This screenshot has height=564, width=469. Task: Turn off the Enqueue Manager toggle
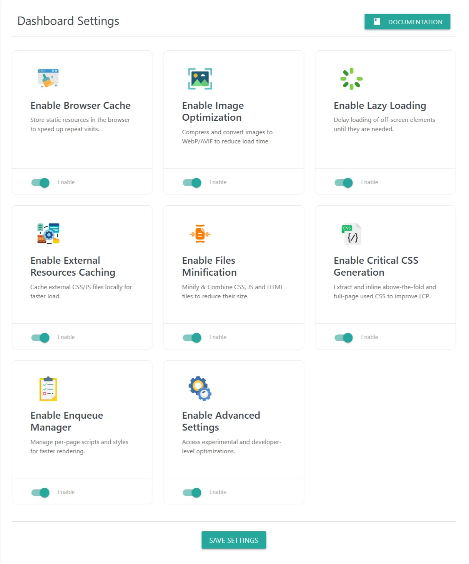click(40, 492)
